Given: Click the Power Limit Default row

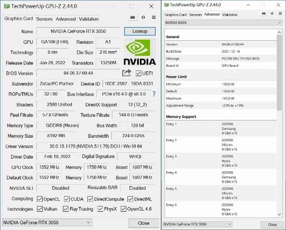Looking at the screenshot, I should 221,91.
